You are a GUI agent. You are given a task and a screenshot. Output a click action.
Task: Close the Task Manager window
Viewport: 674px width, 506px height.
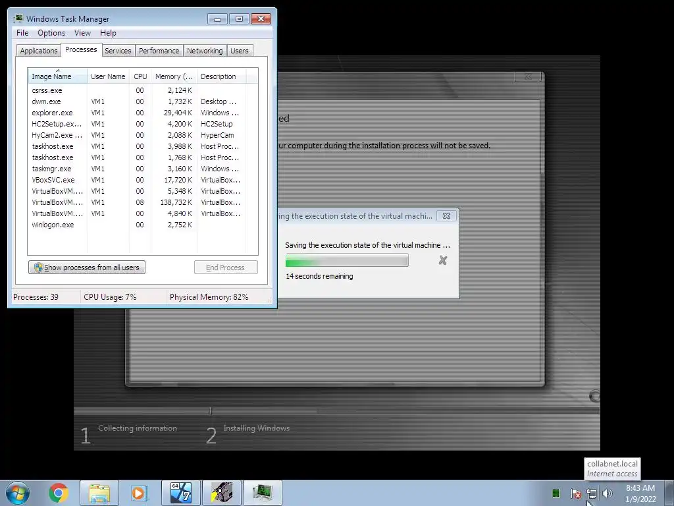261,19
